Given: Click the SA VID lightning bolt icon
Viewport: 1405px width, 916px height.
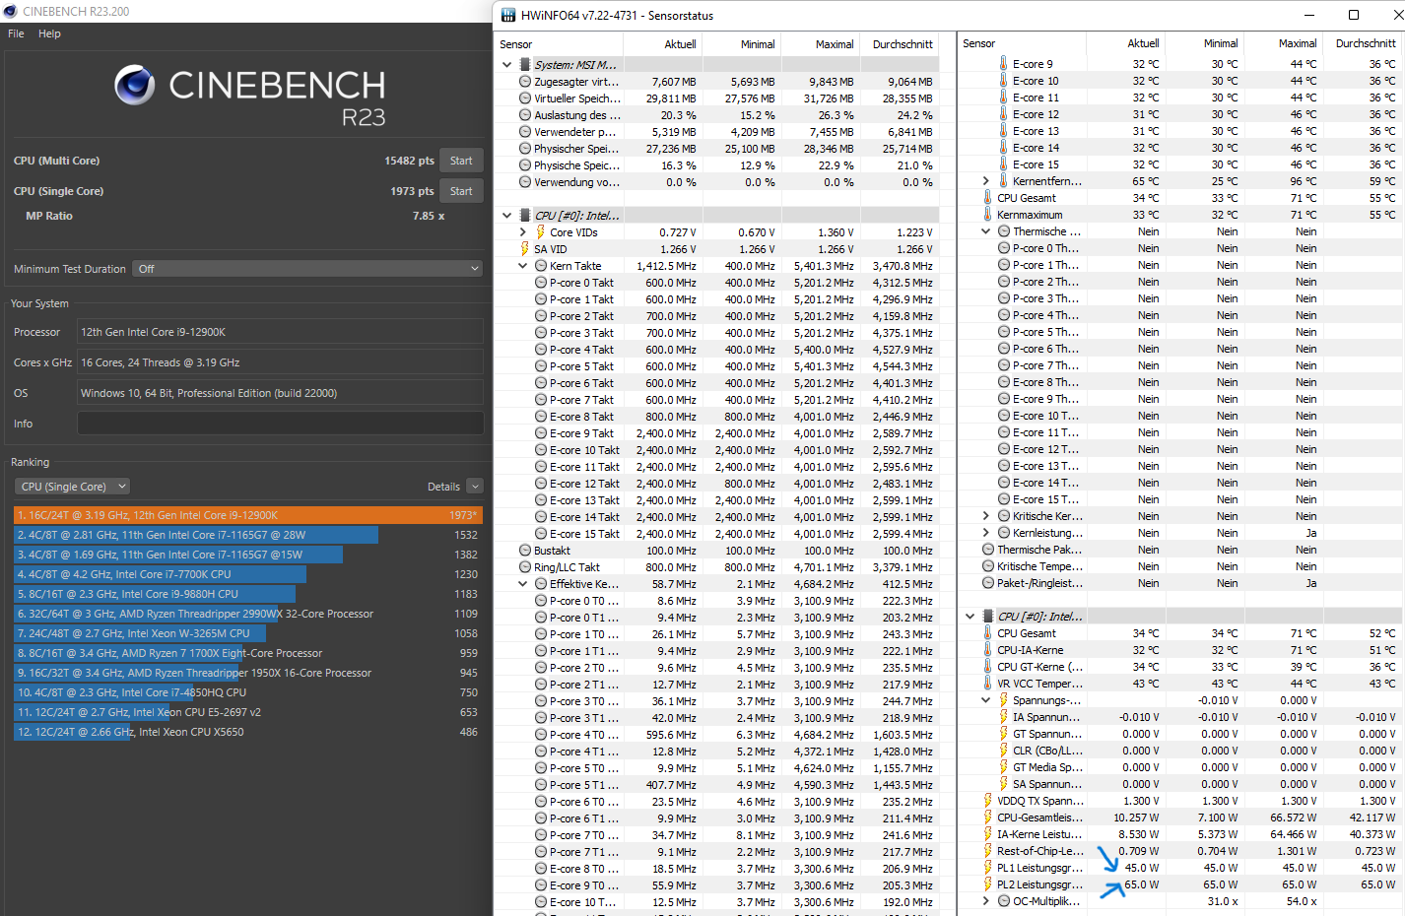Looking at the screenshot, I should coord(525,249).
